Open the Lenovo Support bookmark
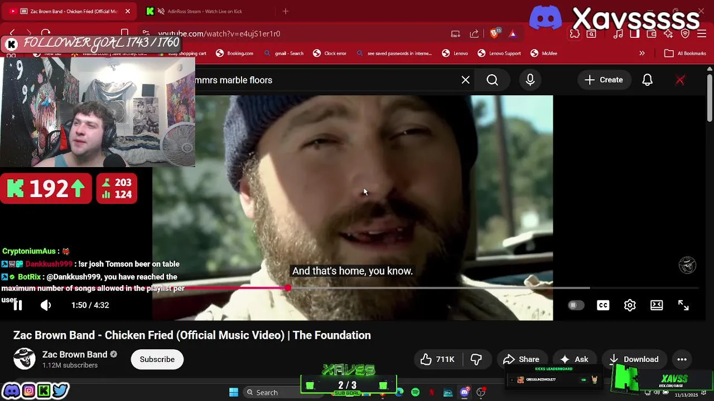The image size is (714, 401). pos(499,53)
